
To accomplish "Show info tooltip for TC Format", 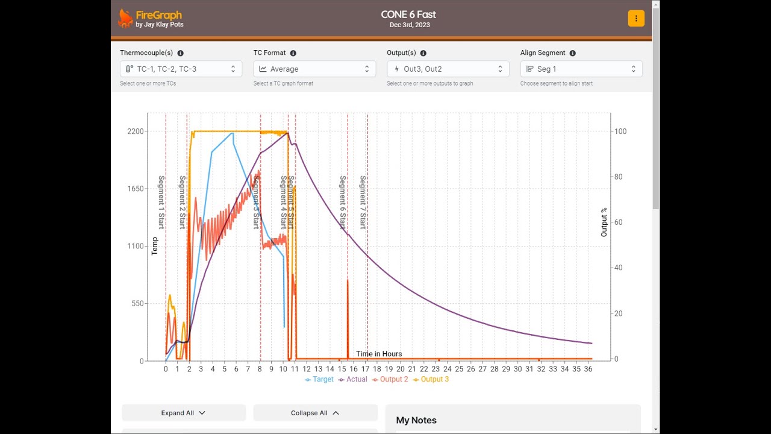I will coord(293,53).
